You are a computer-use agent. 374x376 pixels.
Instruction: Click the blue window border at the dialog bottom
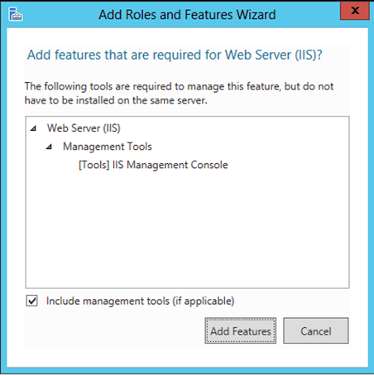point(187,370)
